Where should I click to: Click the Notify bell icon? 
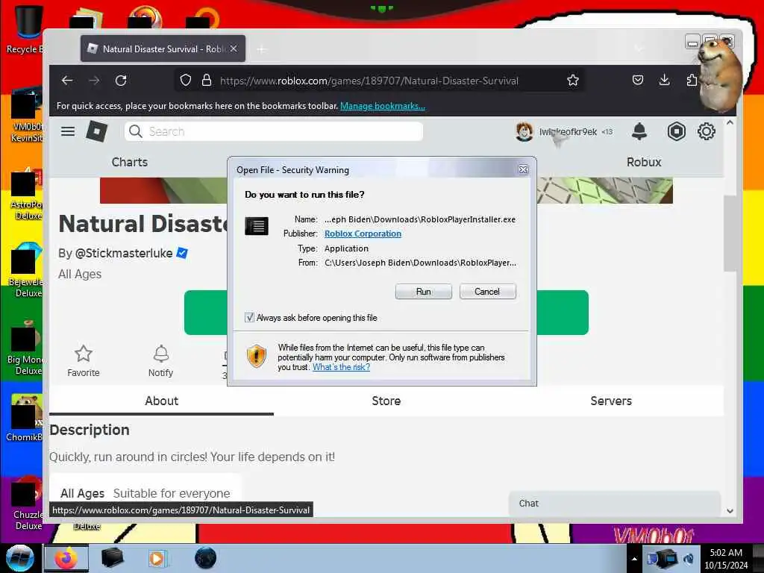tap(161, 354)
